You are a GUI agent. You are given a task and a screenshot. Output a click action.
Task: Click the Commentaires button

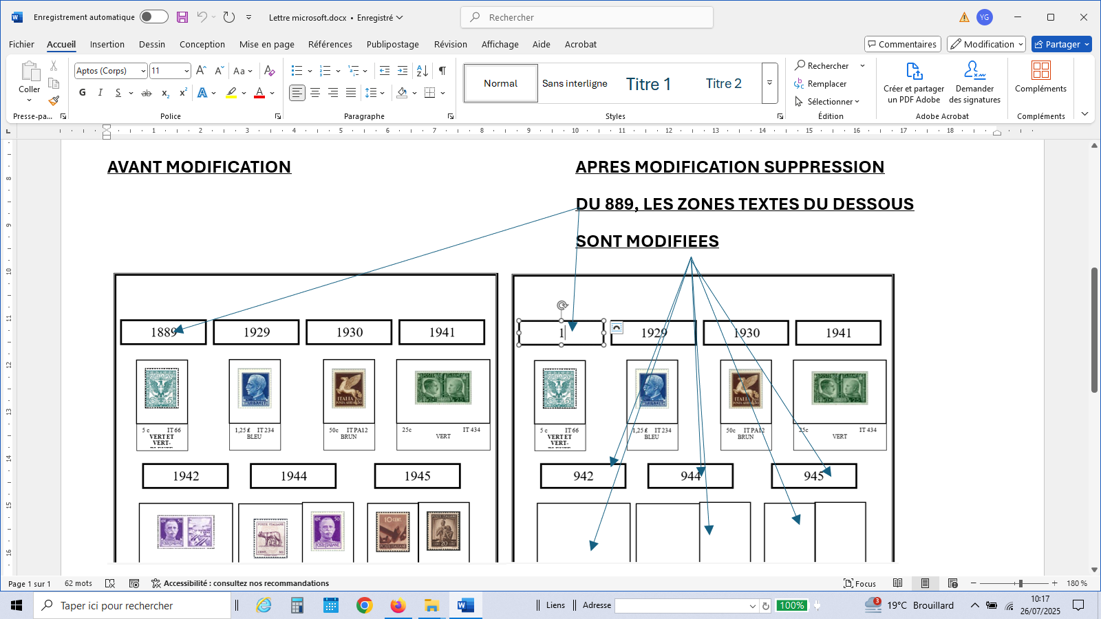click(903, 44)
